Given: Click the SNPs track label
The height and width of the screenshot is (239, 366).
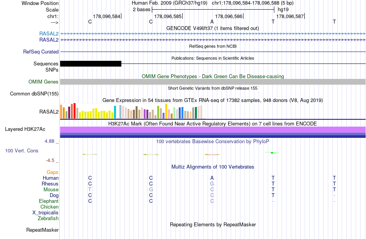Looking at the screenshot, I should pyautogui.click(x=52, y=70).
